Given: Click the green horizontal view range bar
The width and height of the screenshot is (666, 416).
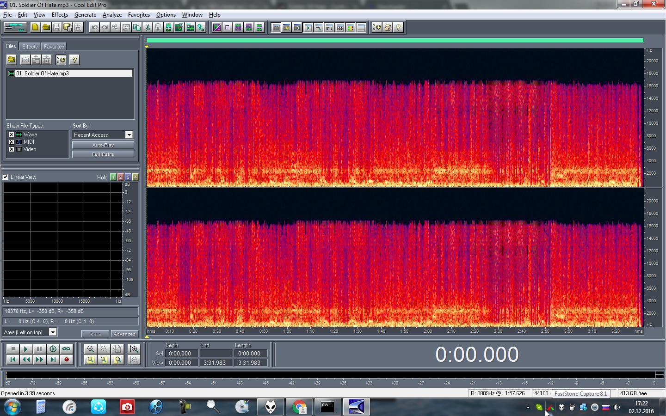Looking at the screenshot, I should pyautogui.click(x=395, y=41).
